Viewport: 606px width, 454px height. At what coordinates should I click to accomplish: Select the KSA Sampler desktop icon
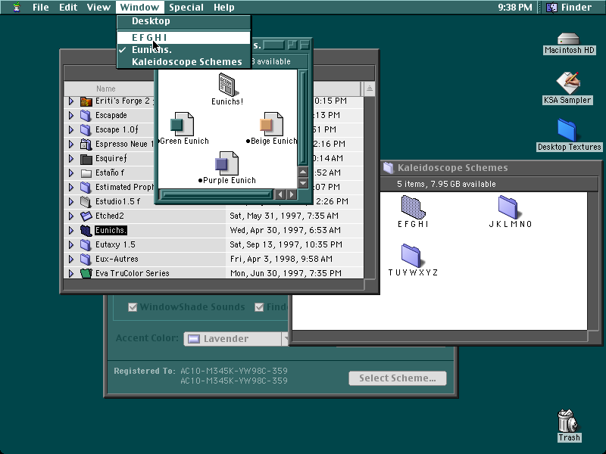[x=567, y=82]
